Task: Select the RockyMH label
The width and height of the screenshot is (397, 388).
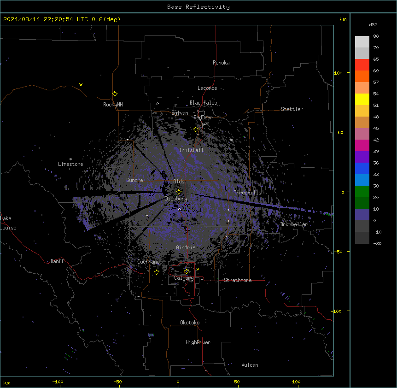Action: pyautogui.click(x=113, y=105)
